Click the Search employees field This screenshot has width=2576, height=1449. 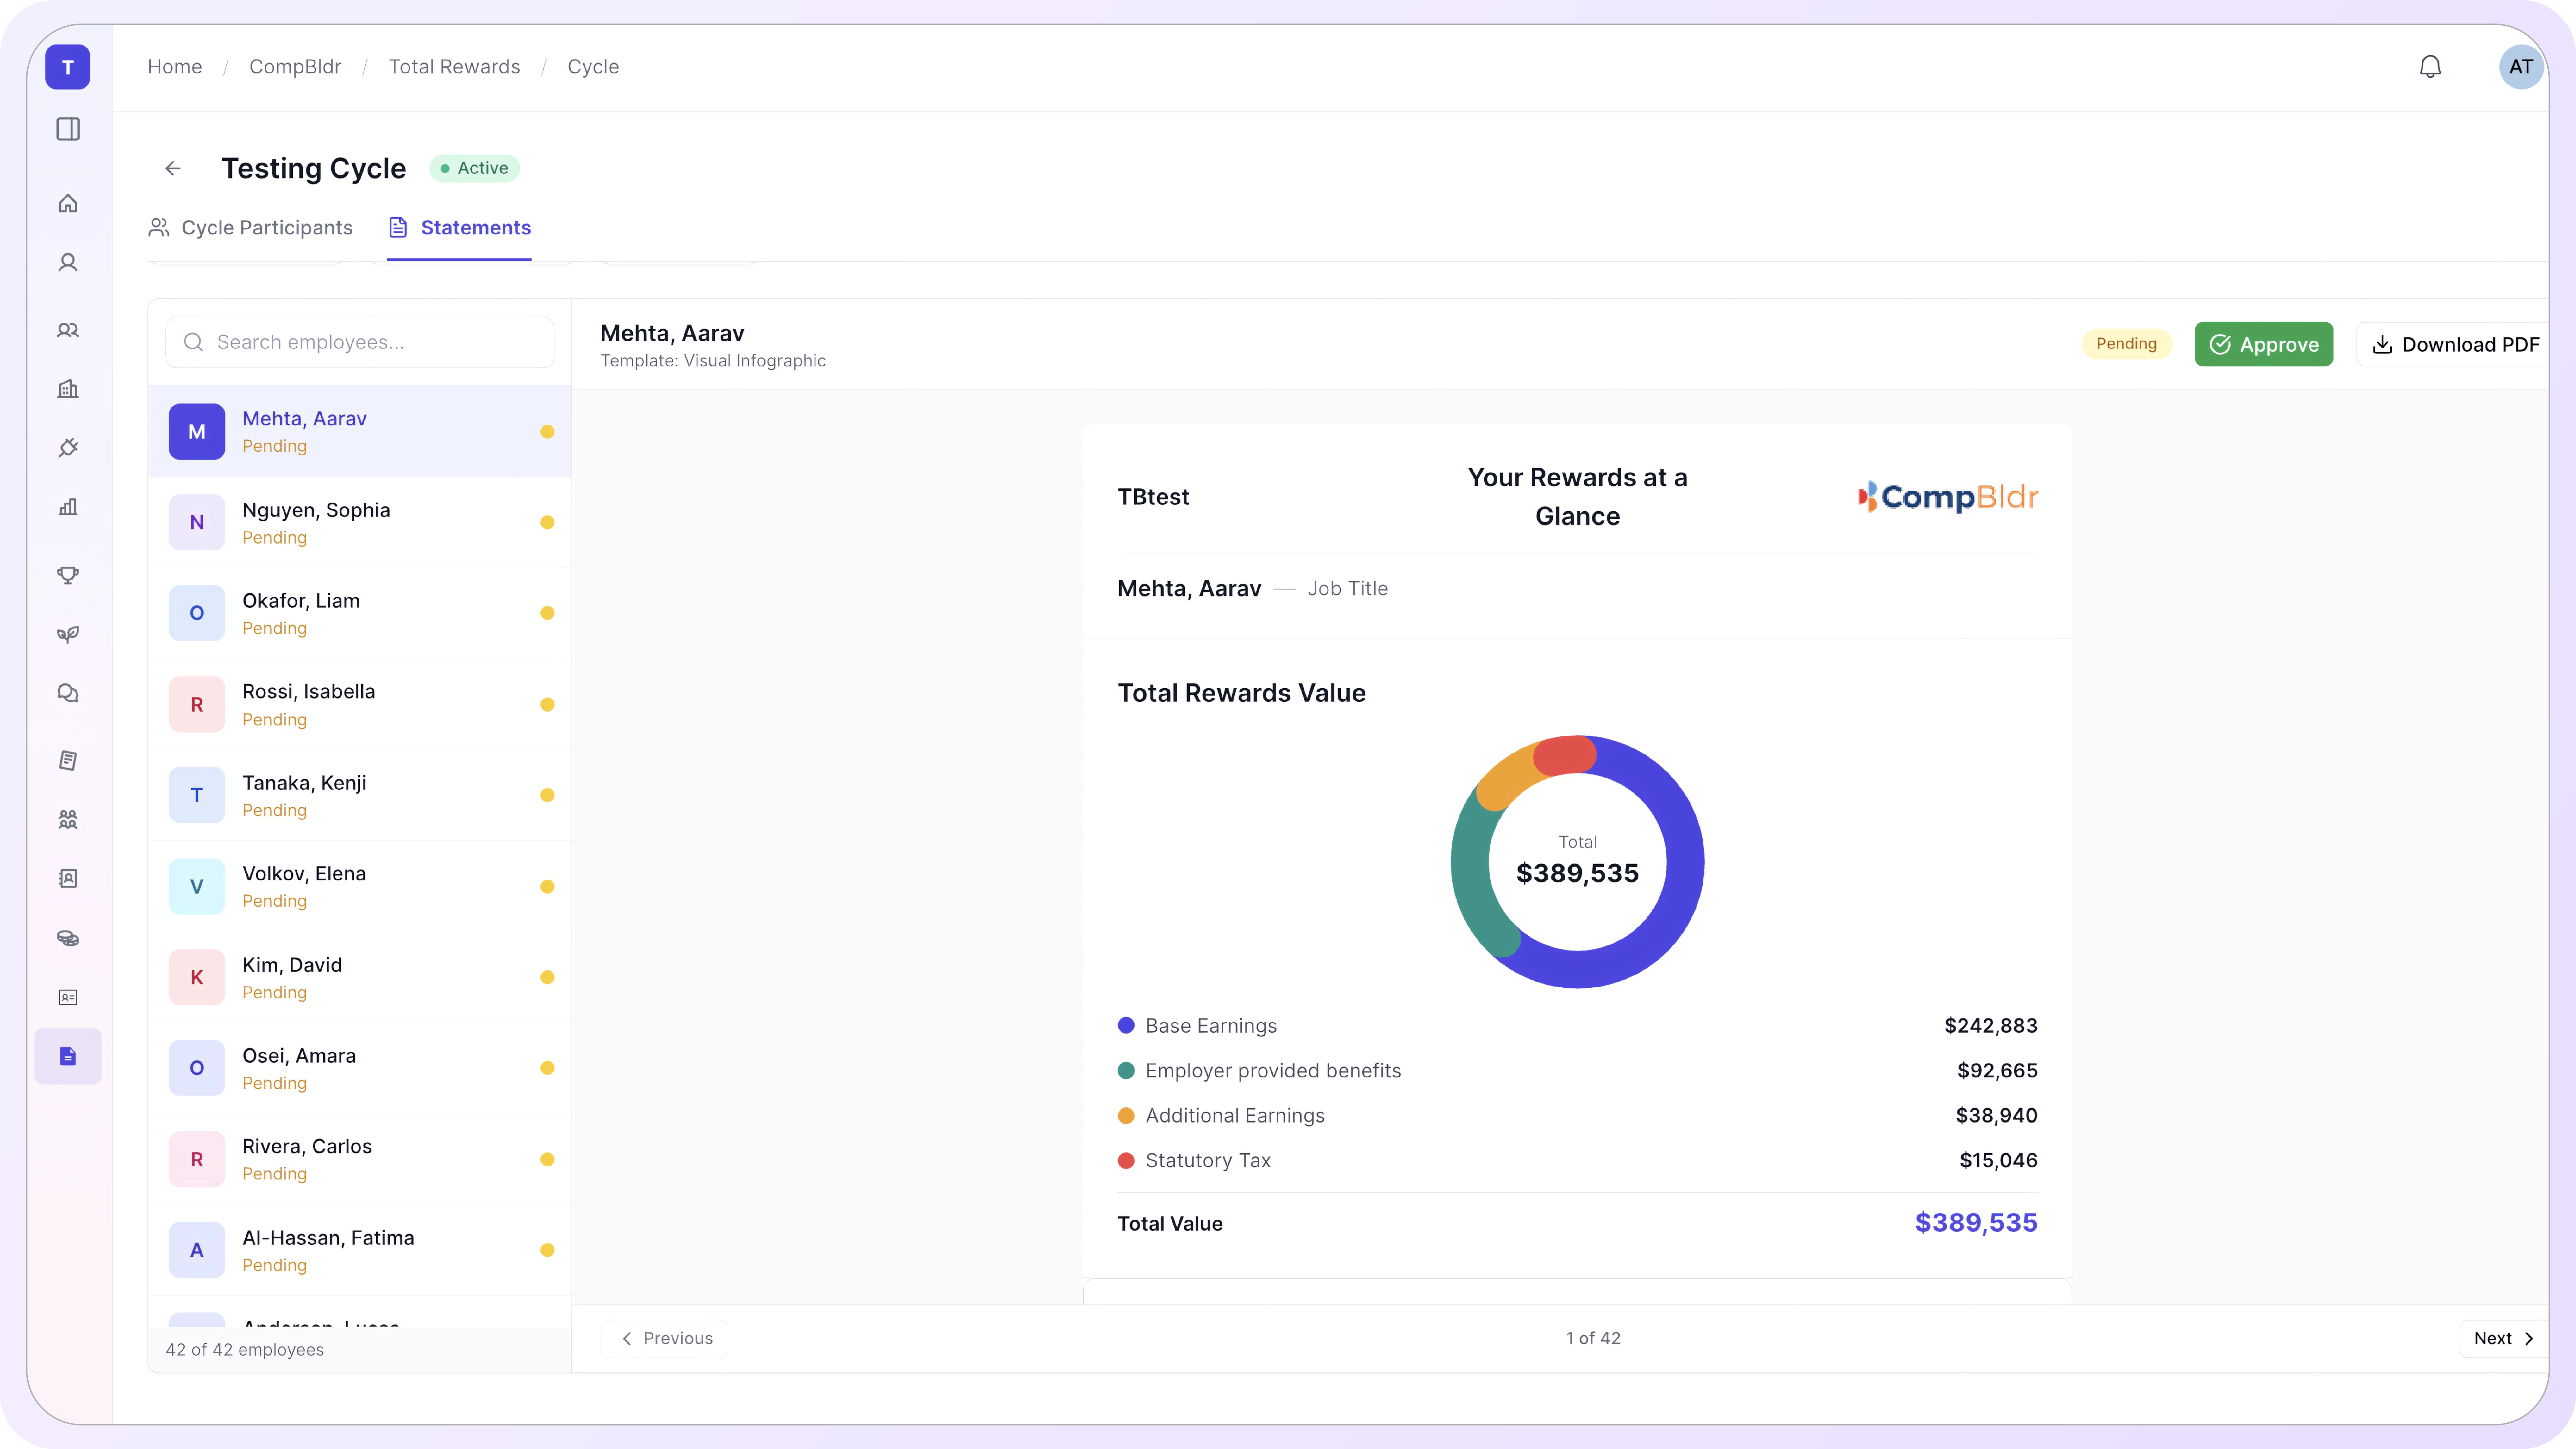(360, 342)
